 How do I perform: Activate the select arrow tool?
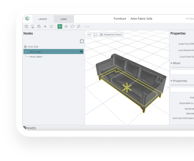point(60,27)
